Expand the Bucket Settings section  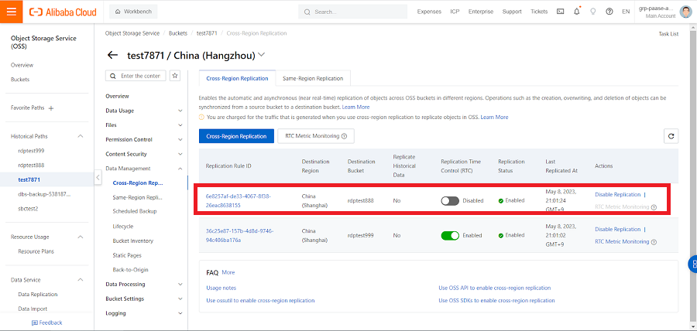click(x=180, y=299)
